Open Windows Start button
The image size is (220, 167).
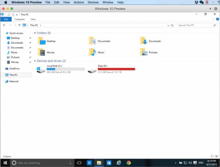coord(5,163)
